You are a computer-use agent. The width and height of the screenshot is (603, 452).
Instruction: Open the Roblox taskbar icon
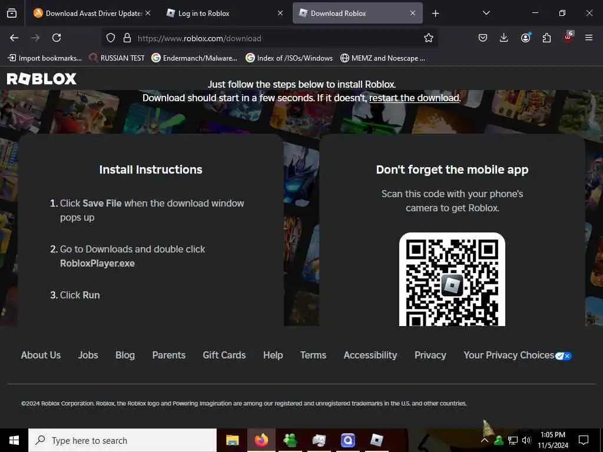pos(376,440)
